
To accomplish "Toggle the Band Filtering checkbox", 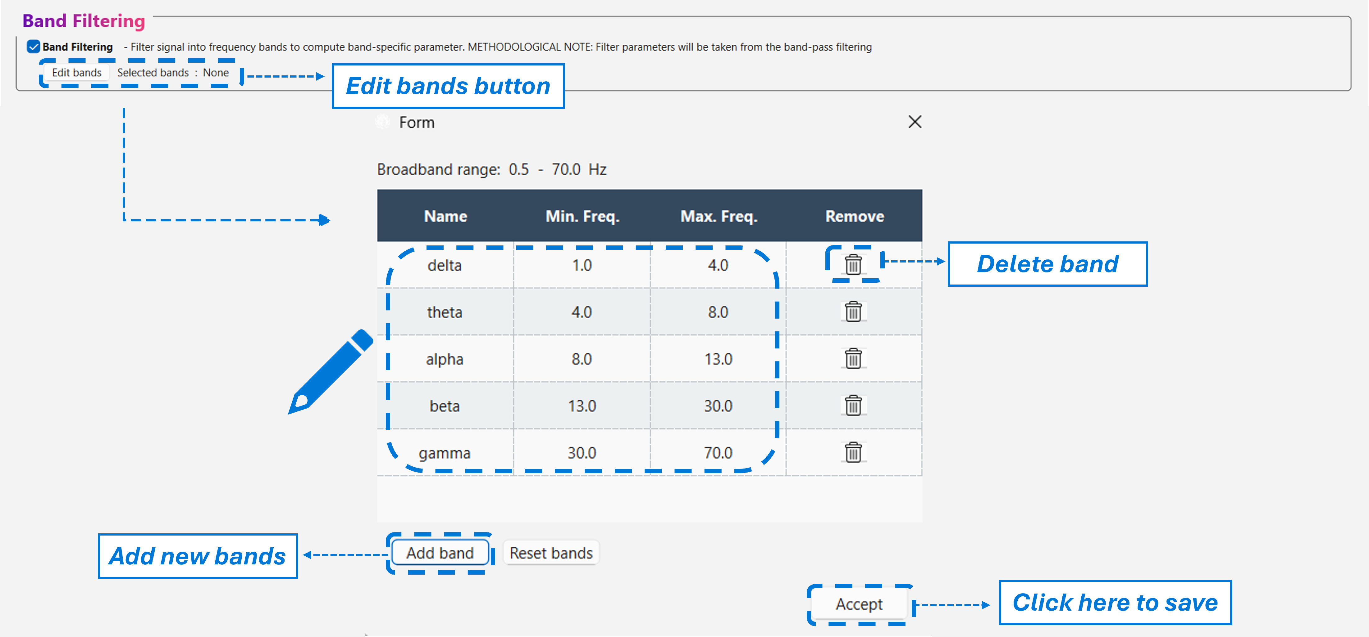I will [32, 47].
